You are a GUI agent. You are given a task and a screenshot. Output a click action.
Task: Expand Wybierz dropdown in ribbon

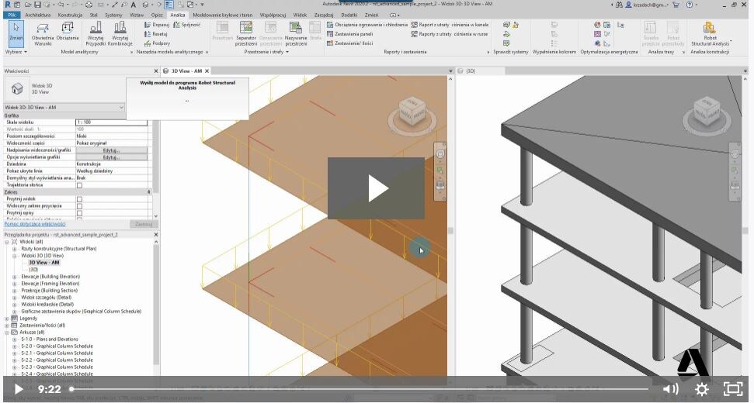coord(16,52)
